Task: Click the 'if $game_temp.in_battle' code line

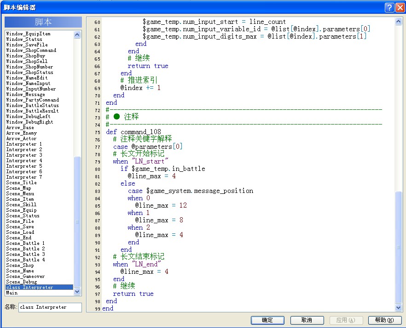Action: (x=163, y=169)
